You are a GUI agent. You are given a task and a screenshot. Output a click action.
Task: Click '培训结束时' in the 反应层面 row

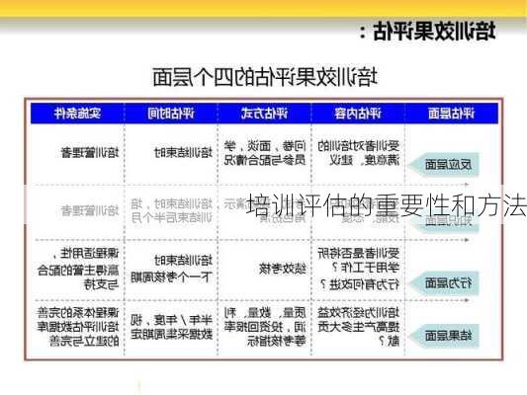pyautogui.click(x=184, y=153)
